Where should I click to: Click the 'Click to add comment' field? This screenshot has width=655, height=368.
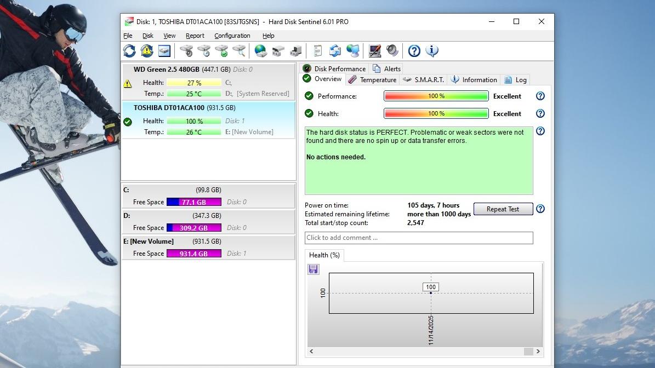coord(419,238)
